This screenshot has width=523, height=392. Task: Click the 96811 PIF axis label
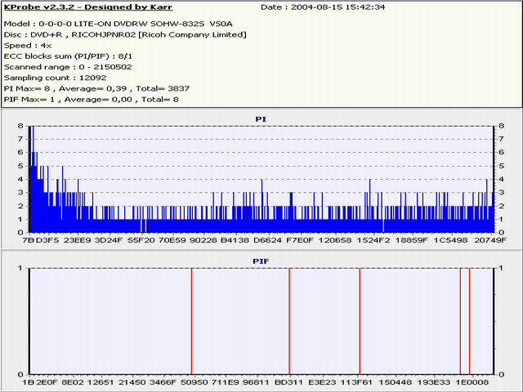click(256, 382)
